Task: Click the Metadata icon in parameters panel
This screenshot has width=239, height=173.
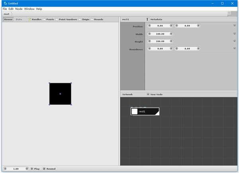Action: point(147,19)
